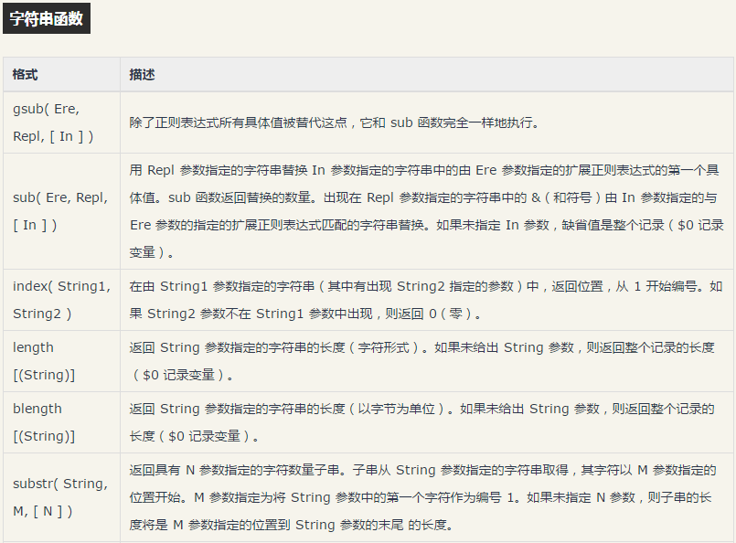Image resolution: width=736 pixels, height=543 pixels.
Task: Click the index( String1, String2 ) cell
Action: pyautogui.click(x=61, y=300)
